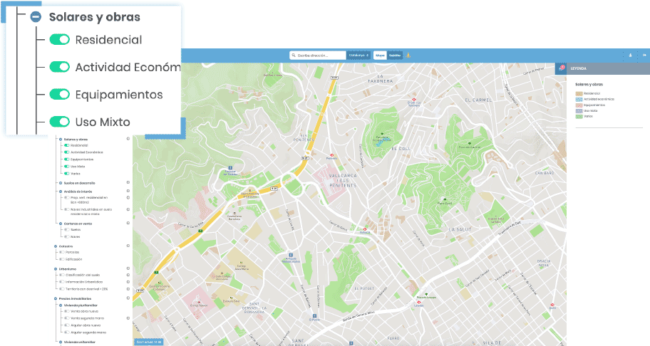Screen dimensions: 650x346
Task: Click the Leyenda panel header
Action: pos(602,68)
